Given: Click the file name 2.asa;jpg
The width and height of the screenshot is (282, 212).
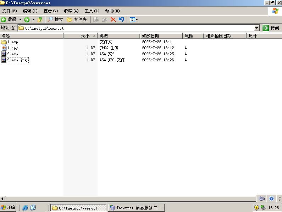Looking at the screenshot, I should pyautogui.click(x=18, y=60).
